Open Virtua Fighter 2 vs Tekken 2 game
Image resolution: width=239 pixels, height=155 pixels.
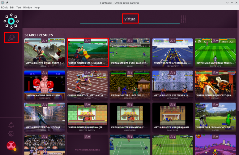[x=173, y=85]
